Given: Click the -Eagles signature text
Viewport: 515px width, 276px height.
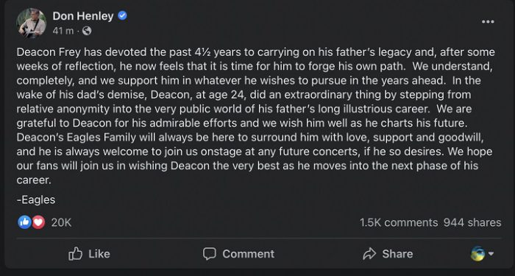Looking at the screenshot, I should (36, 199).
